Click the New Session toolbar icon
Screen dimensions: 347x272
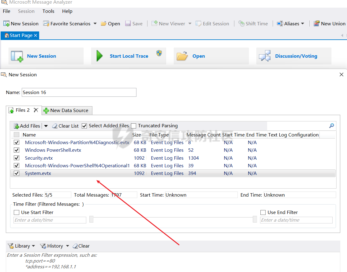coord(6,24)
